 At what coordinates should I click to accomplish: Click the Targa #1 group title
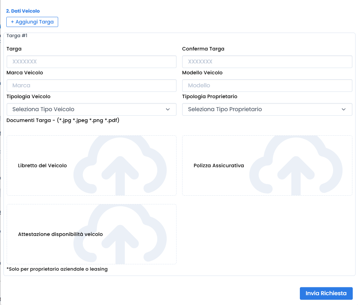click(17, 36)
